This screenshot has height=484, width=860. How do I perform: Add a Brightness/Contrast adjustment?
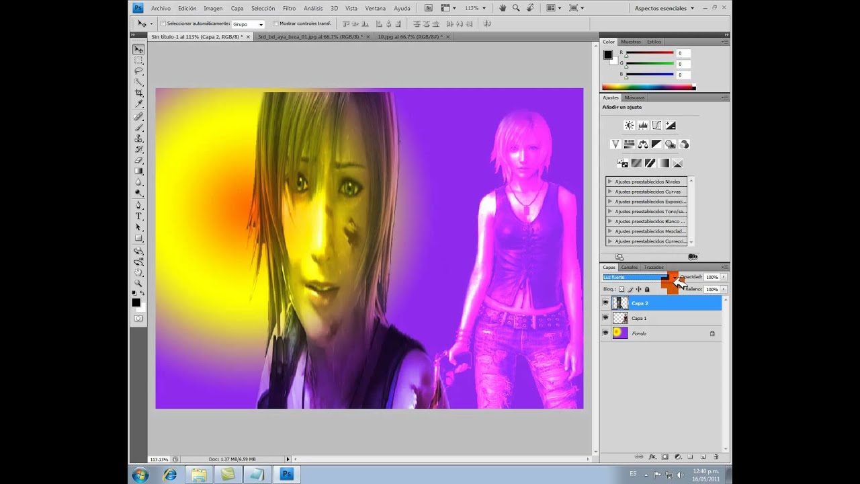(629, 126)
